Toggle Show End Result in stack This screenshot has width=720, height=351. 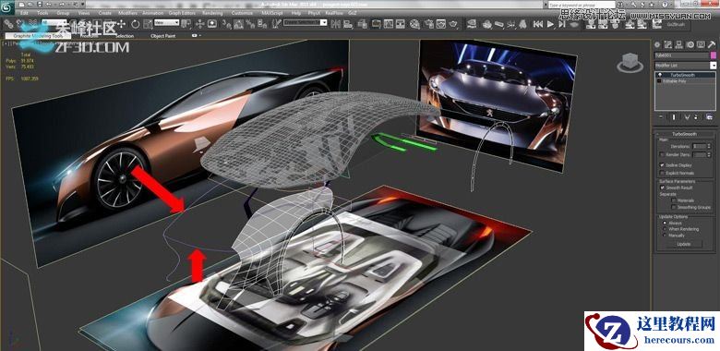point(674,117)
